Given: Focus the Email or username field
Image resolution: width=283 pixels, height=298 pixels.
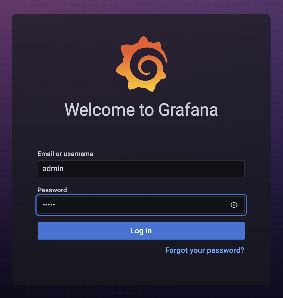Looking at the screenshot, I should 141,169.
